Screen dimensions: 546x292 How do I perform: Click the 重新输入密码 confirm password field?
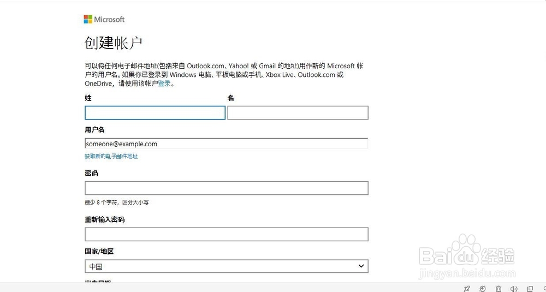coord(227,234)
